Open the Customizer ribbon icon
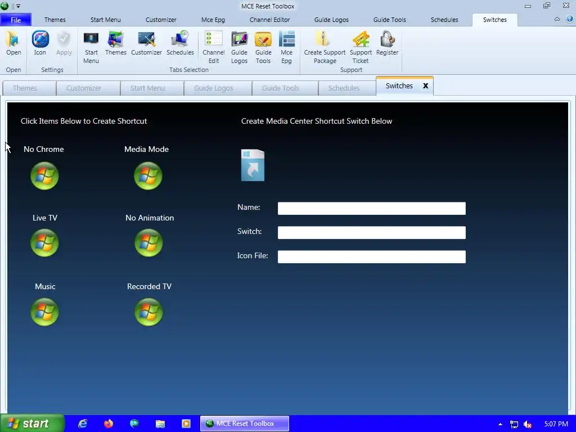This screenshot has width=576, height=432. coord(146,39)
